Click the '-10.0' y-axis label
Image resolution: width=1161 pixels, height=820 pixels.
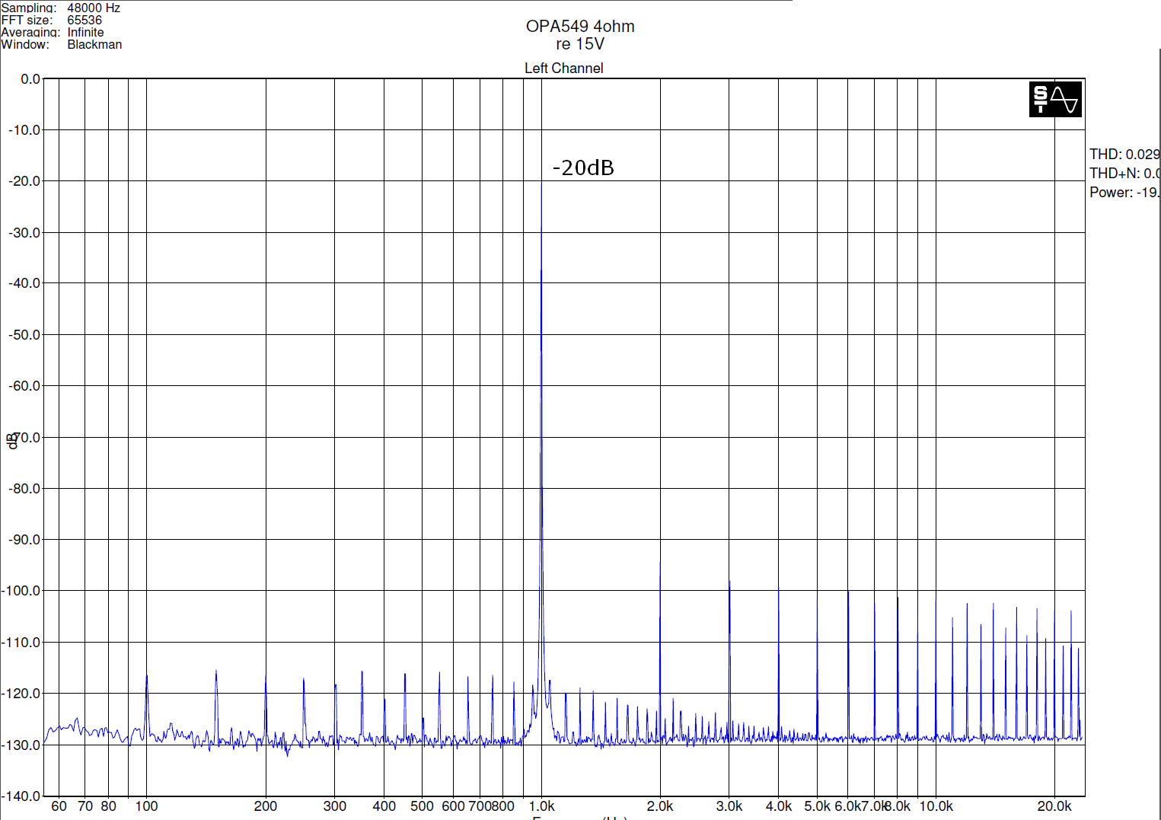coord(24,130)
